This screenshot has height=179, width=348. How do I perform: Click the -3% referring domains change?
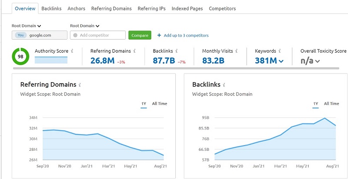[x=121, y=62]
